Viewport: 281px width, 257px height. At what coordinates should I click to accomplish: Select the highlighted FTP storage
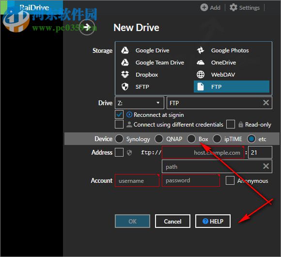[x=232, y=87]
